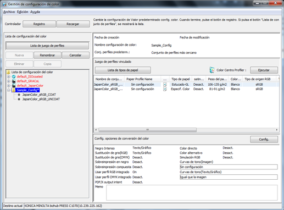
Task: Click the Color Centro Profiler icon
Action: tap(212, 70)
